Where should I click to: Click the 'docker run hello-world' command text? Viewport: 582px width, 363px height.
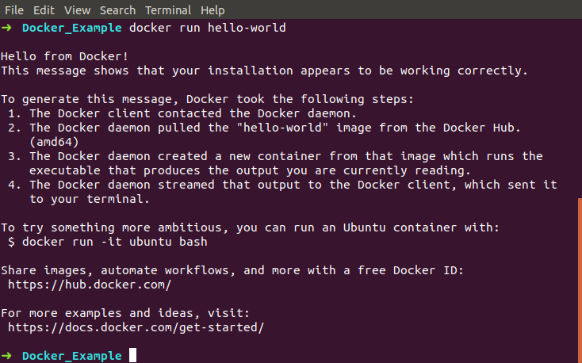(208, 28)
